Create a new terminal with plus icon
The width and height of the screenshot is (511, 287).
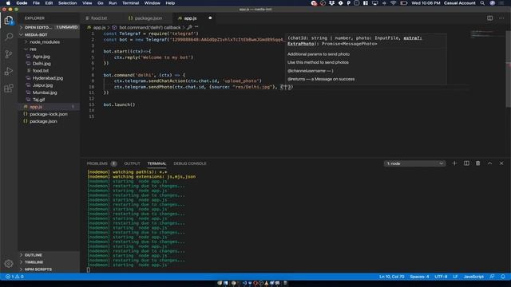(454, 163)
